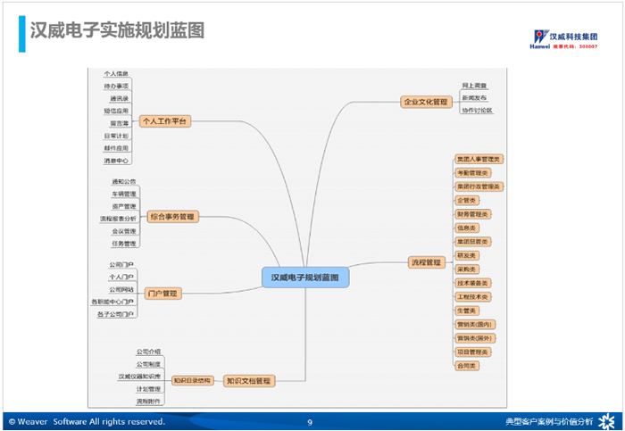
Task: Select the 流程管理 node
Action: click(427, 262)
